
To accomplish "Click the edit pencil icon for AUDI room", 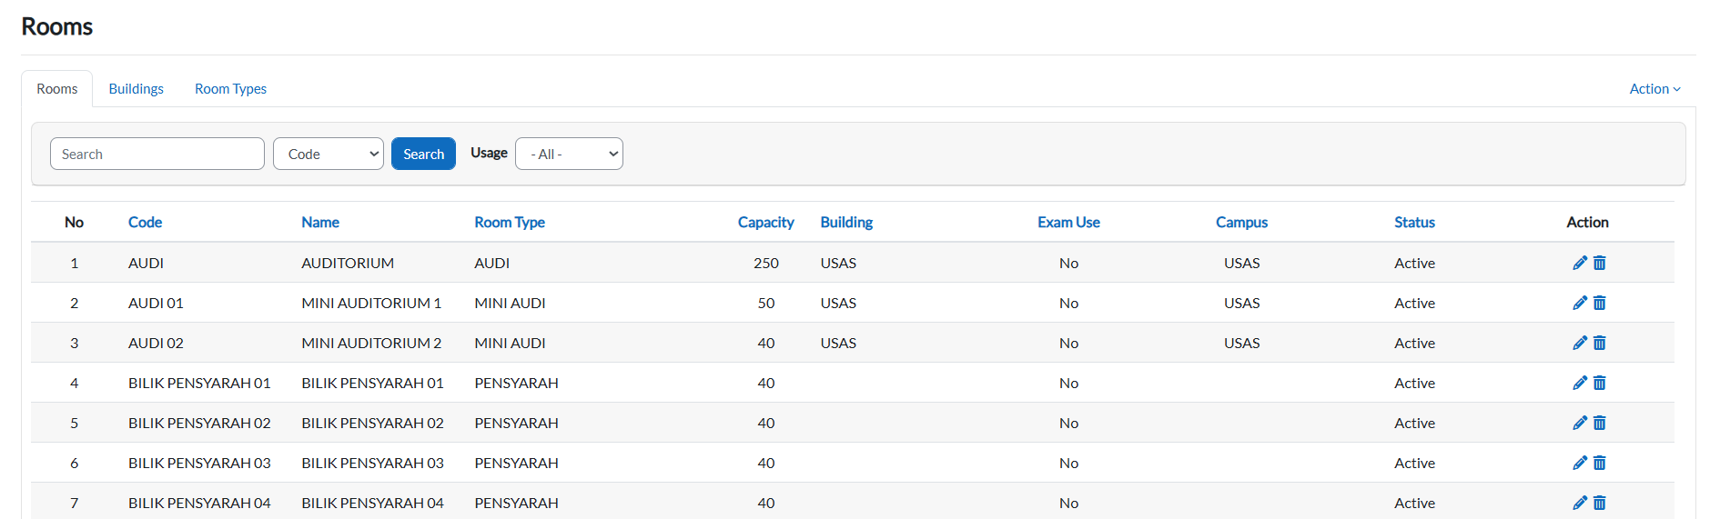I will tap(1579, 263).
